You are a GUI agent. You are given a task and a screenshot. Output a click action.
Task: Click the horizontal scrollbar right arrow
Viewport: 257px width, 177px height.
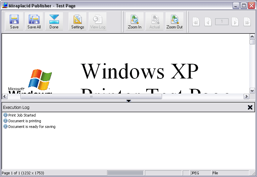click(x=246, y=97)
